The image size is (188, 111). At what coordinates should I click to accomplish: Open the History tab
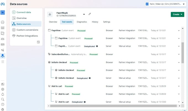95,22
